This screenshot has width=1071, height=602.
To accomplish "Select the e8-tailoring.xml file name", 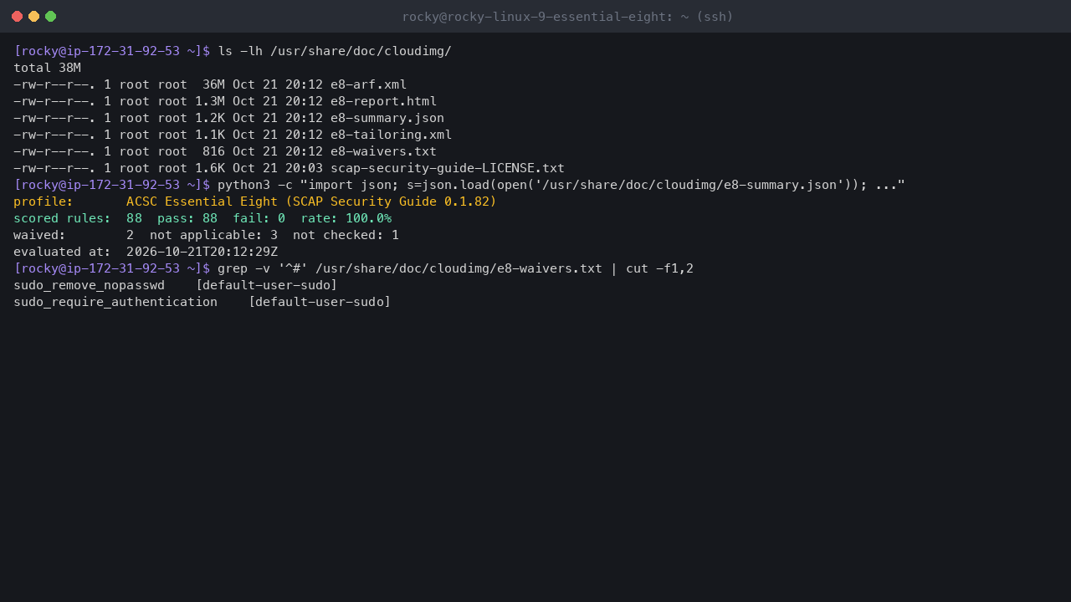I will [391, 135].
